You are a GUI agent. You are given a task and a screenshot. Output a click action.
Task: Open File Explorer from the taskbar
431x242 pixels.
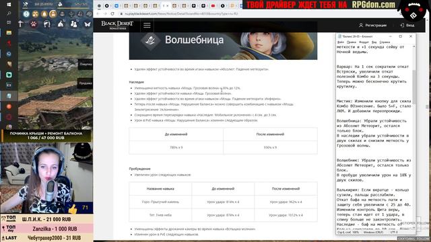pos(9,33)
